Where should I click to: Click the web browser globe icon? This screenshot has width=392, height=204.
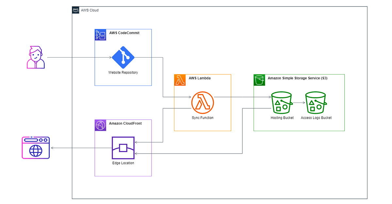36,148
